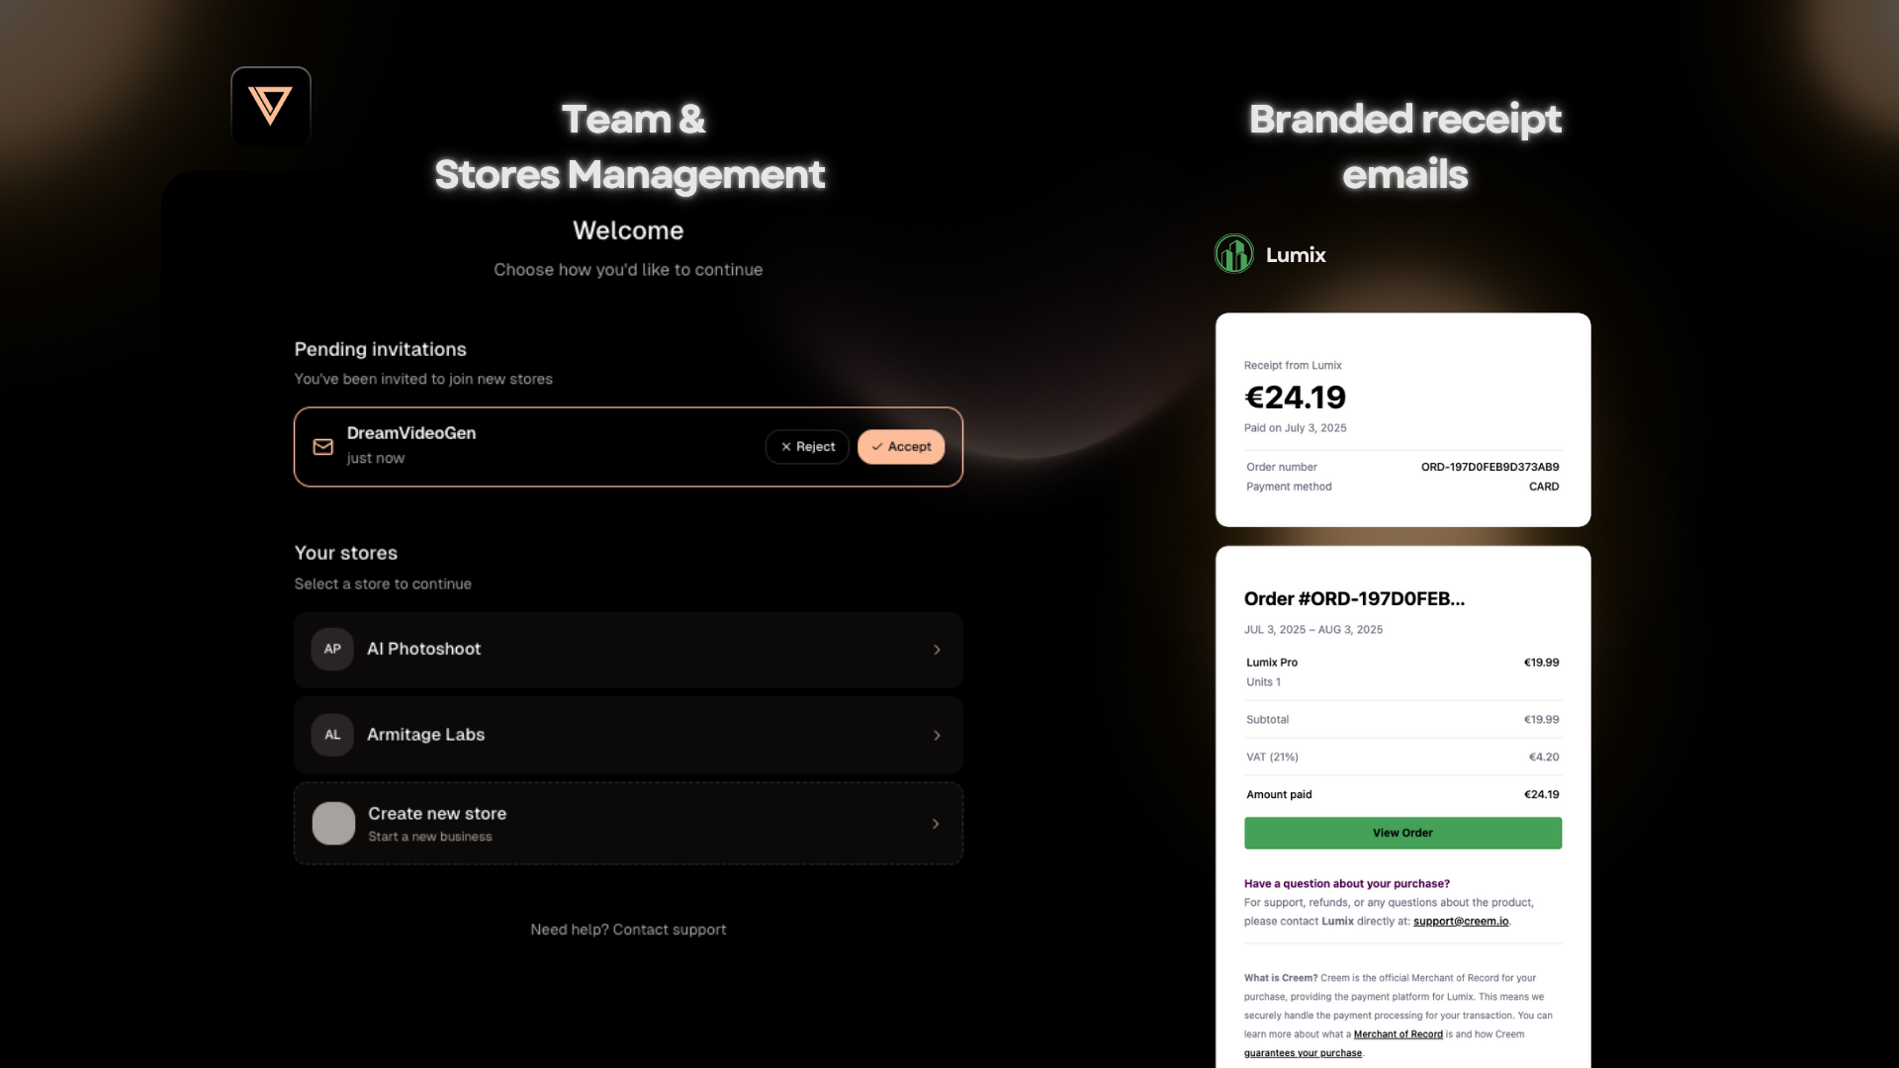Open the support@creem.io email link
The width and height of the screenshot is (1899, 1068).
(x=1461, y=922)
